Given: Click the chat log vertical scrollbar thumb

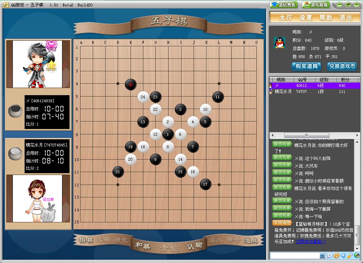Looking at the screenshot, I should click(x=357, y=236).
